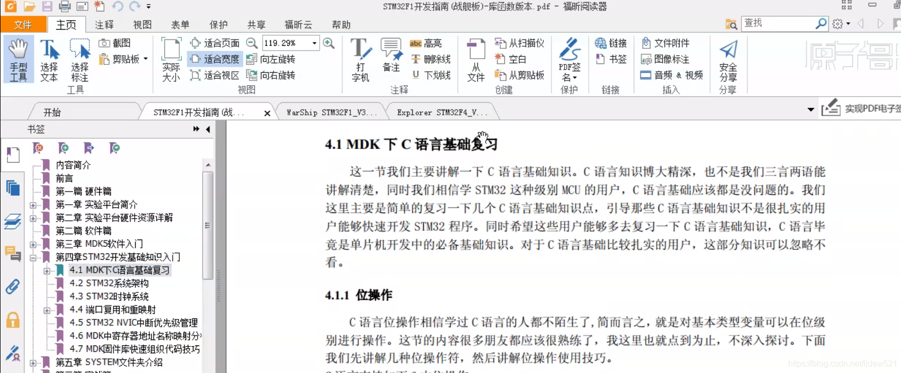Open the quick access toolbar customize arrow

pyautogui.click(x=149, y=7)
